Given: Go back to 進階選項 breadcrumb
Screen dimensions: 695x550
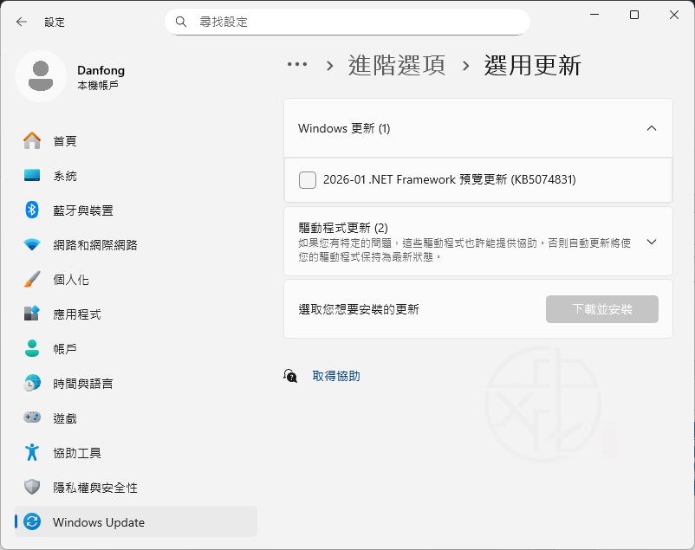Looking at the screenshot, I should (397, 65).
